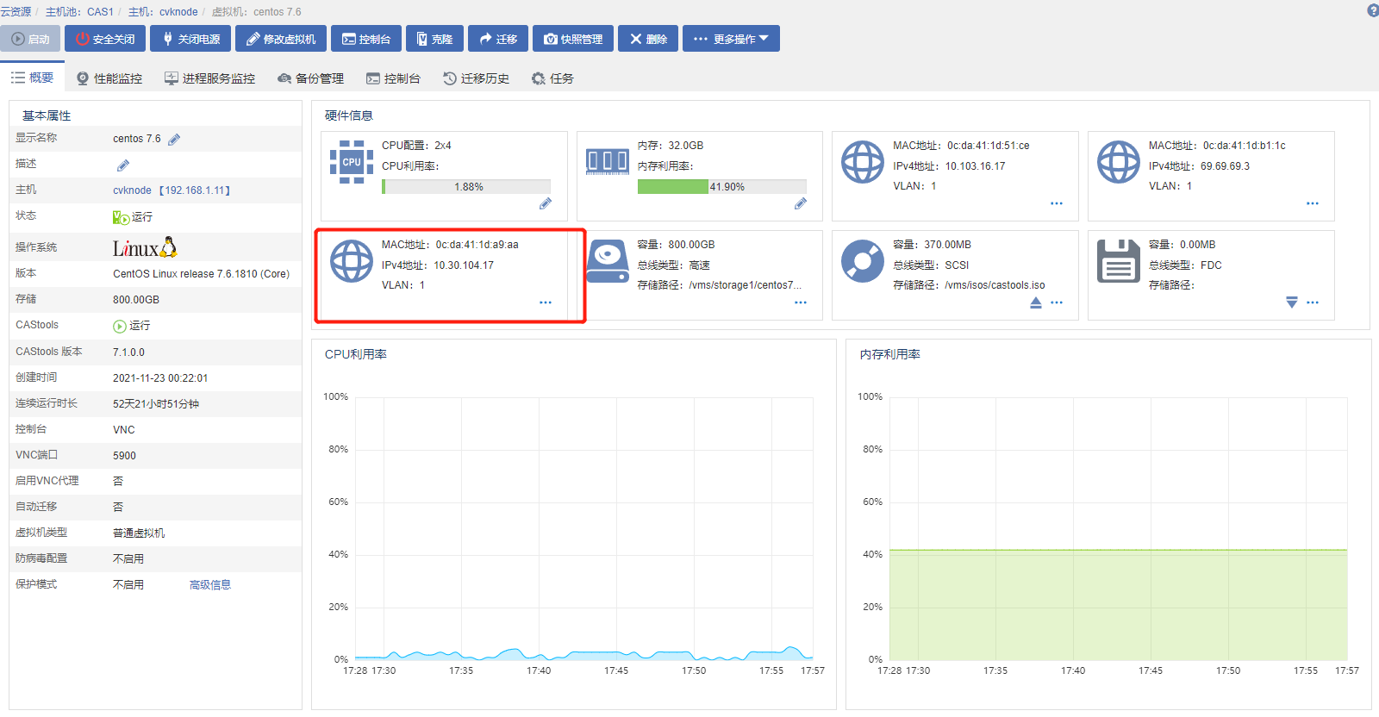Edit CPU configuration with the pencil icon

pos(546,203)
